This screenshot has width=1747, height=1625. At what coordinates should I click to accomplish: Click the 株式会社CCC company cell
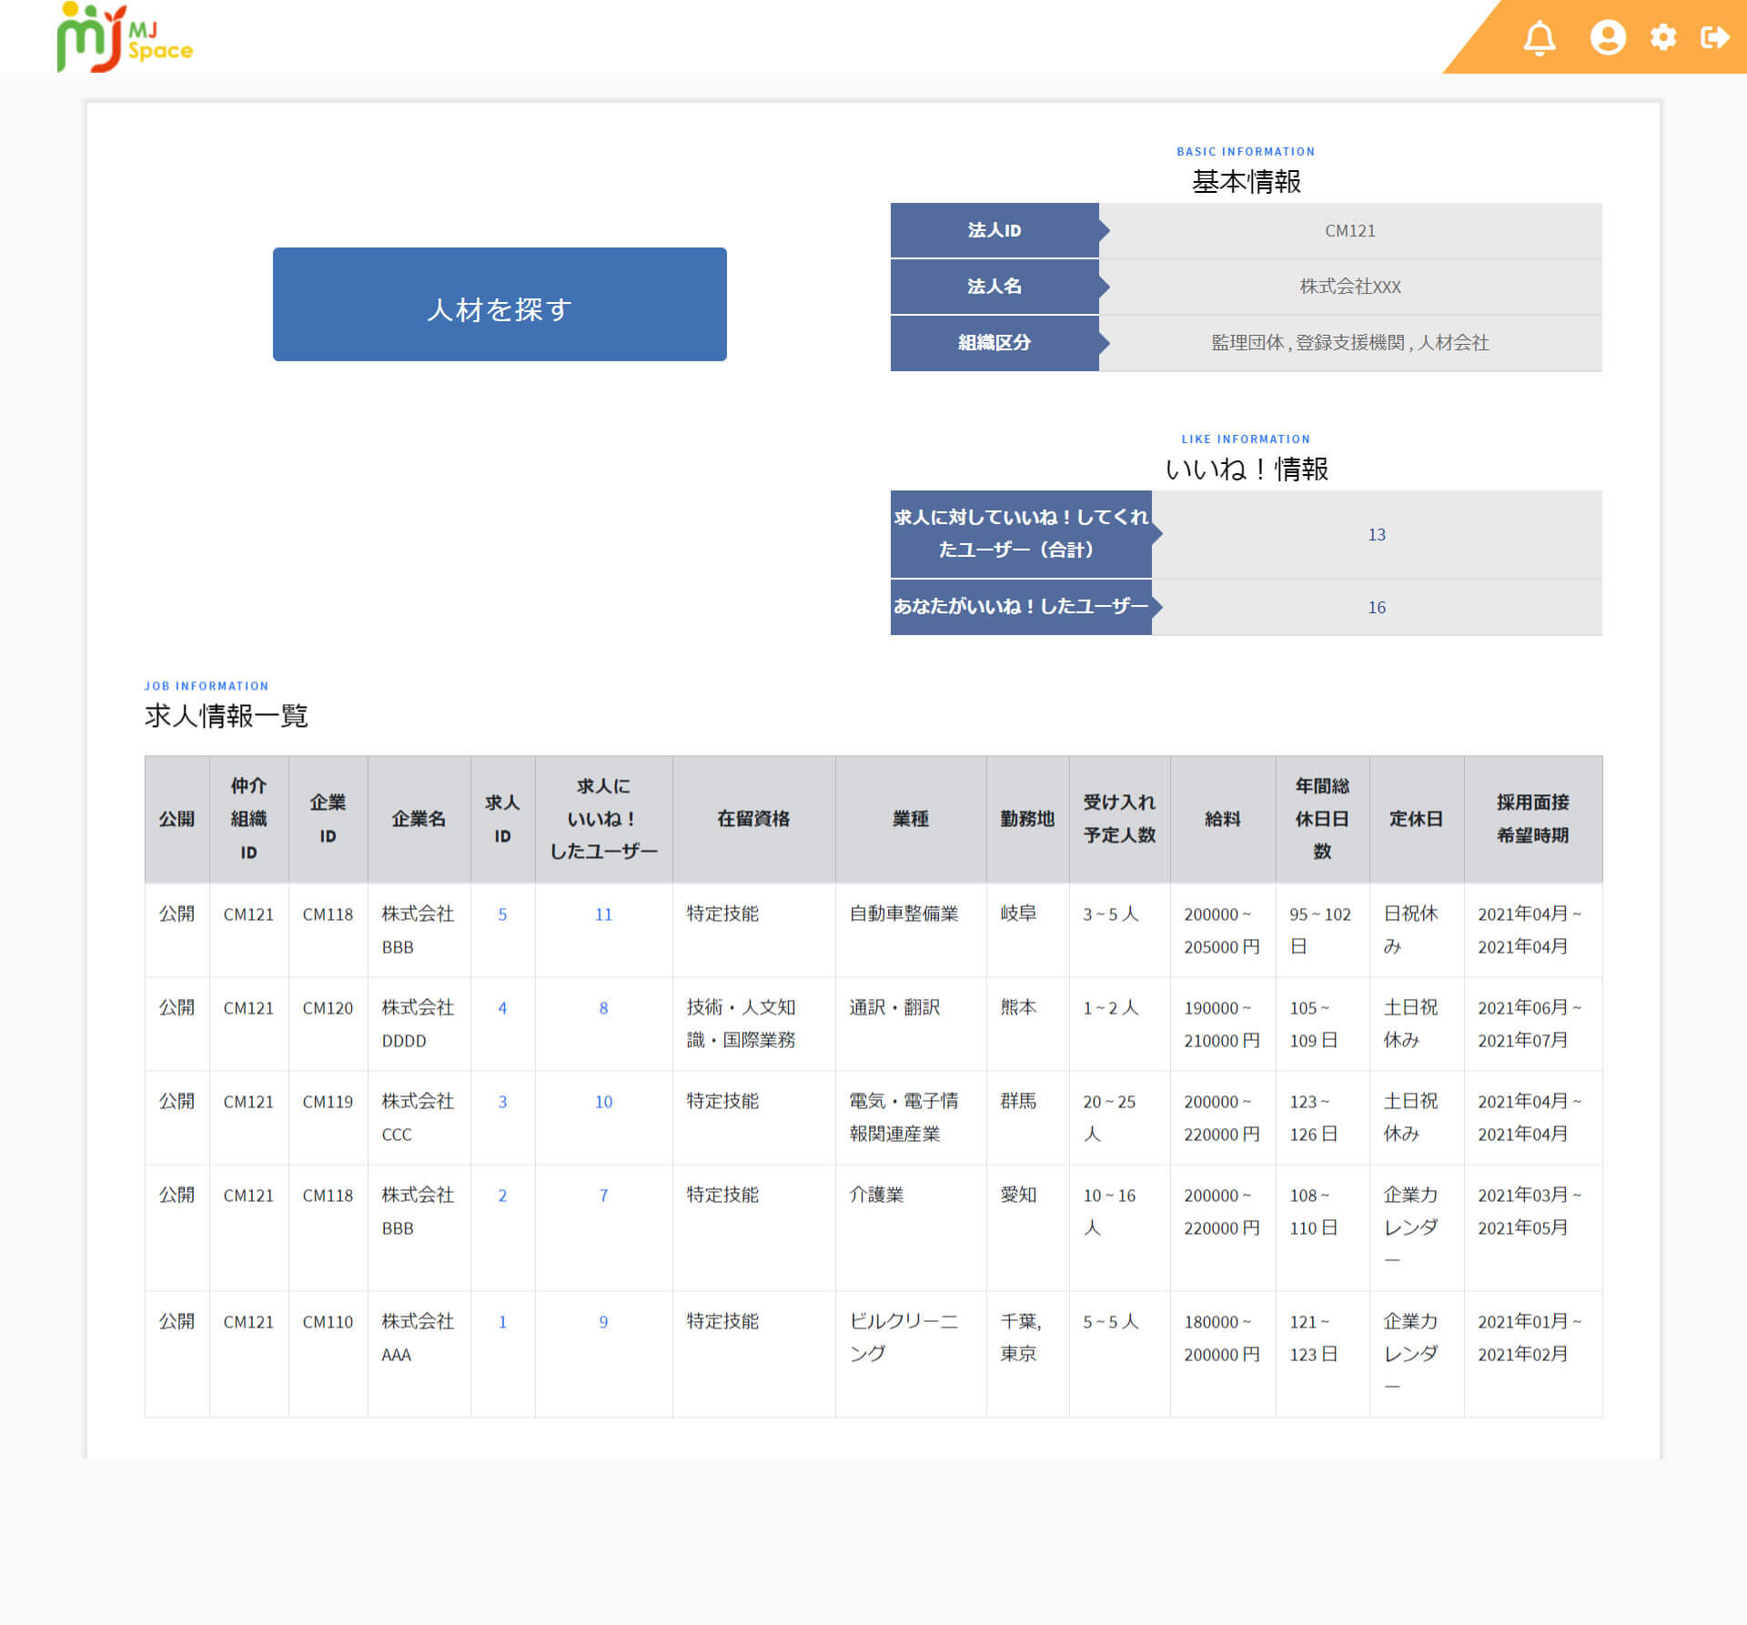[418, 1117]
